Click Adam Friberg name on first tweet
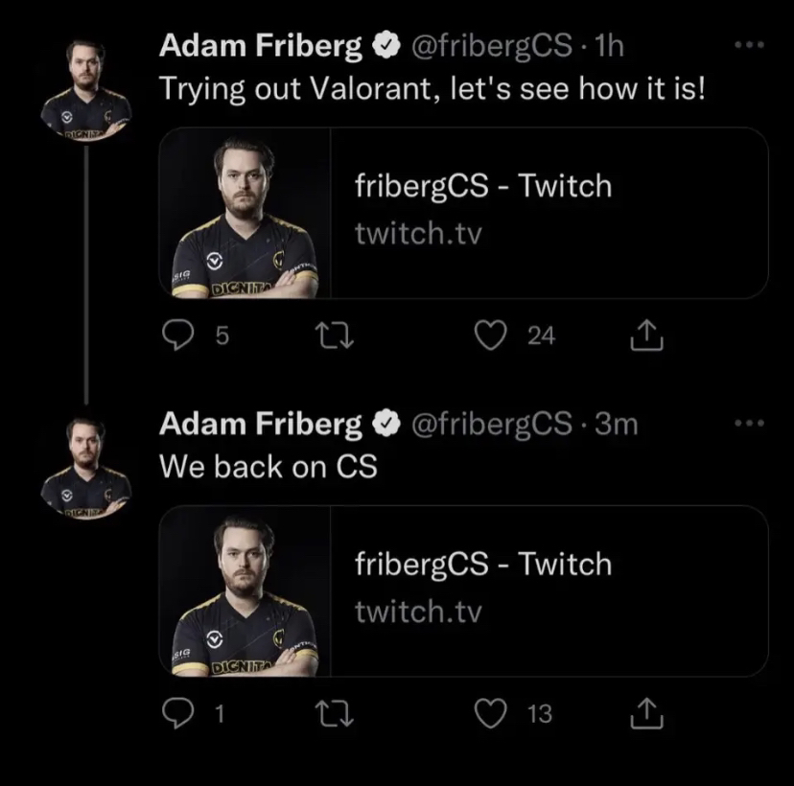This screenshot has height=786, width=794. coord(261,45)
